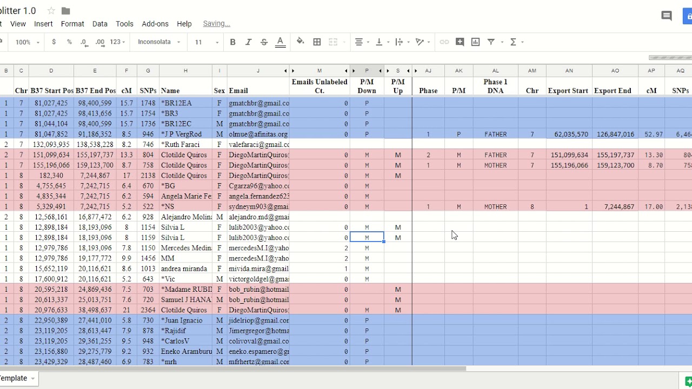Open the functions sigma icon
The height and width of the screenshot is (389, 692).
pos(513,42)
